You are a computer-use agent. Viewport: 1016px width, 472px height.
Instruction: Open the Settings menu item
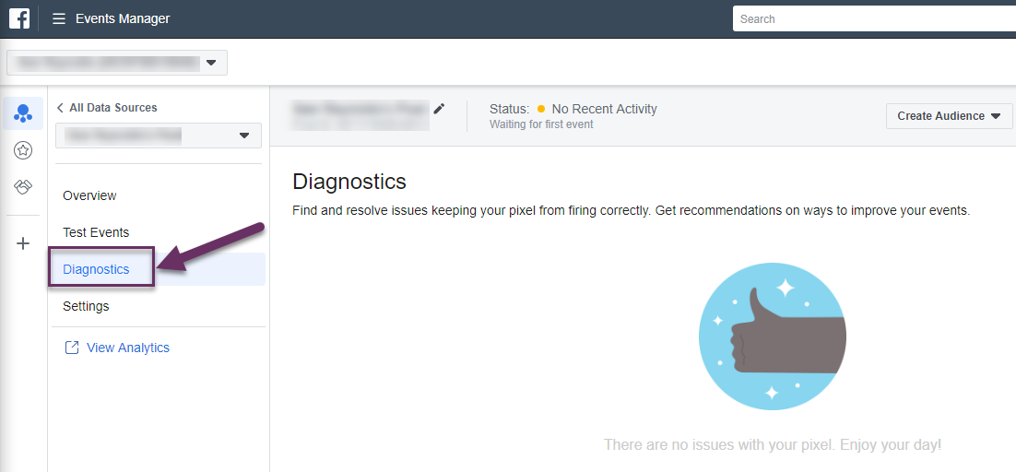click(86, 306)
